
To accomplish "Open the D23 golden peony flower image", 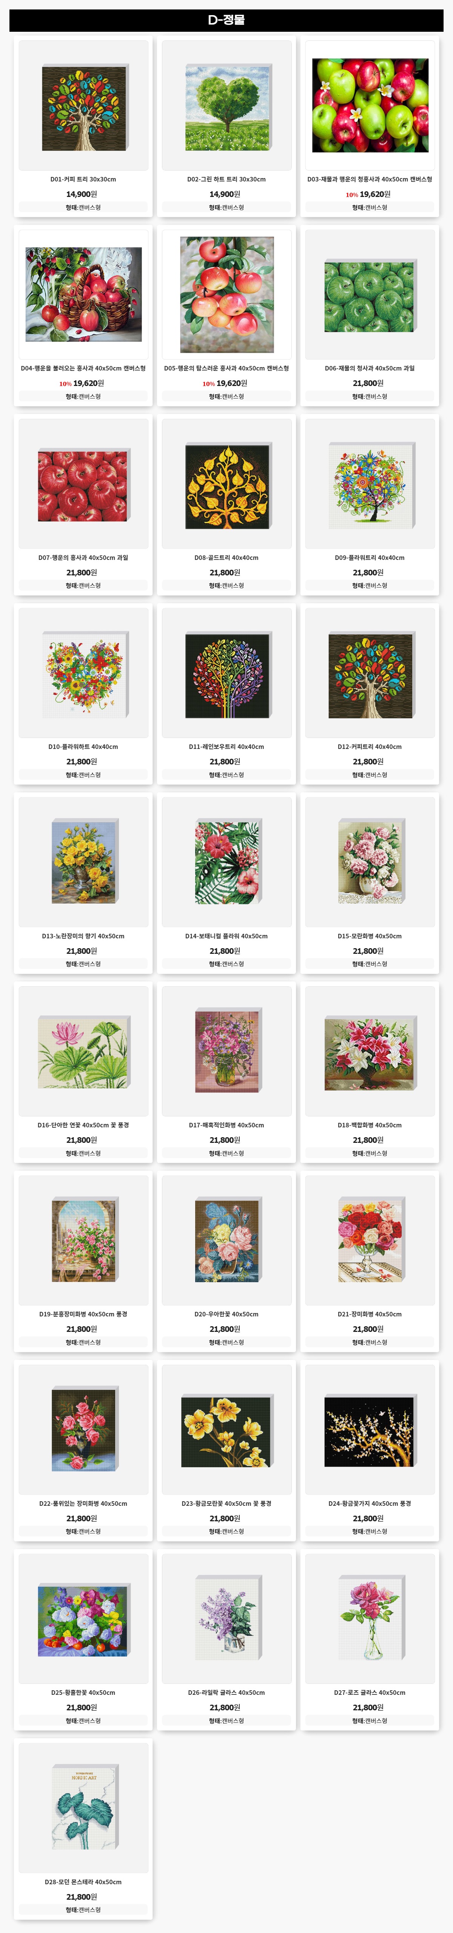I will tap(227, 1429).
